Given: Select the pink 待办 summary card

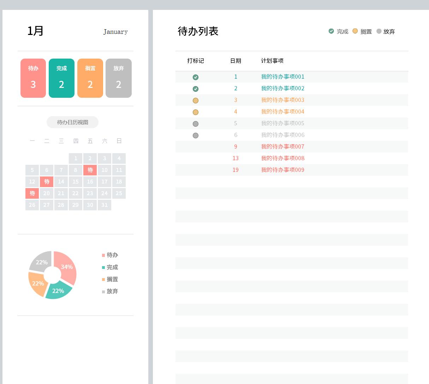Looking at the screenshot, I should pos(33,78).
